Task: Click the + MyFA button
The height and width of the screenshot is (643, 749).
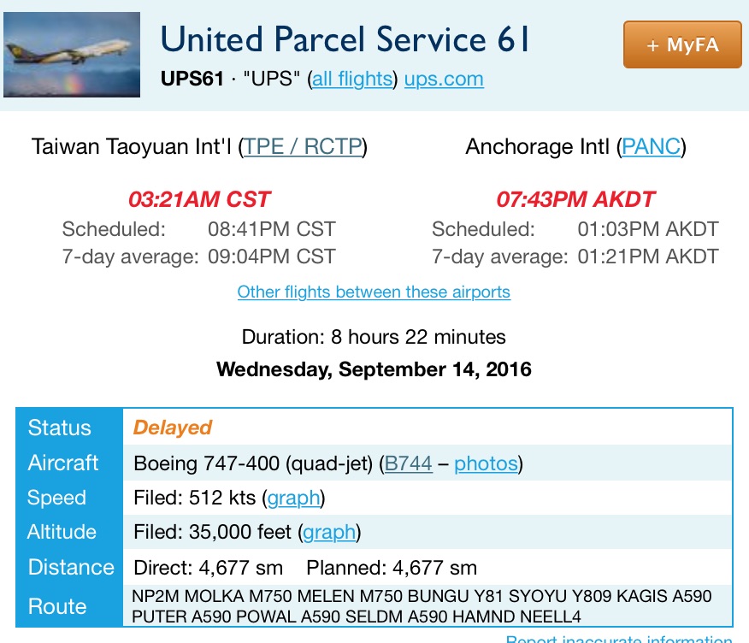Action: [x=682, y=44]
